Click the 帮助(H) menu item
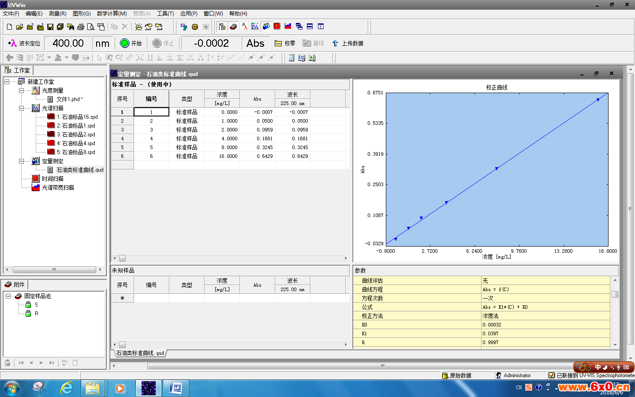The height and width of the screenshot is (397, 635). click(238, 14)
